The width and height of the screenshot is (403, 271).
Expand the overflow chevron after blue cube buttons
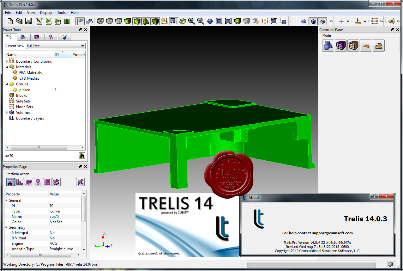pos(331,21)
